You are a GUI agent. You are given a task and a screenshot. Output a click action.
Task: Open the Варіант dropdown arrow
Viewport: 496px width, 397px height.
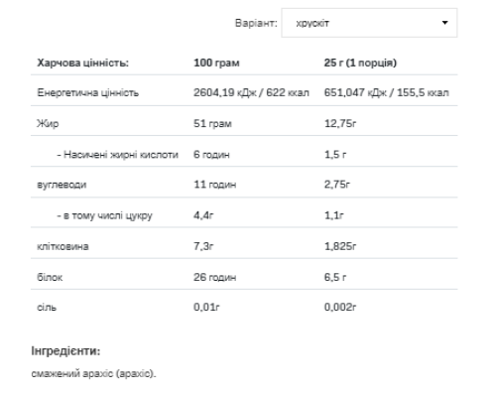(x=444, y=23)
